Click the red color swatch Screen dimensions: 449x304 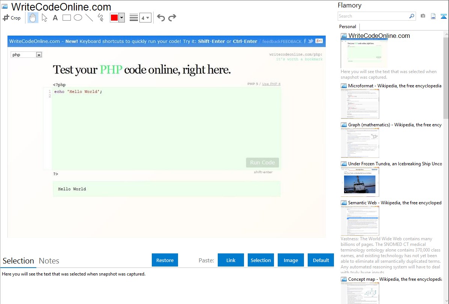(114, 18)
